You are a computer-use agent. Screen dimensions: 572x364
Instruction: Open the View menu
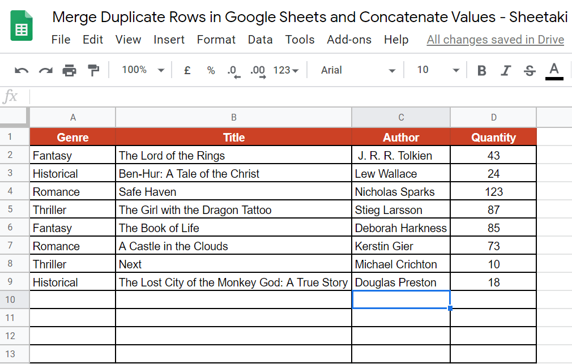[129, 40]
